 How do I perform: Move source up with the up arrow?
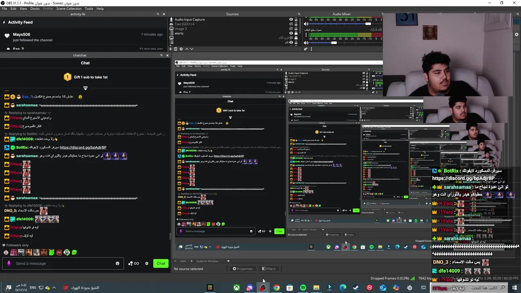[x=187, y=49]
